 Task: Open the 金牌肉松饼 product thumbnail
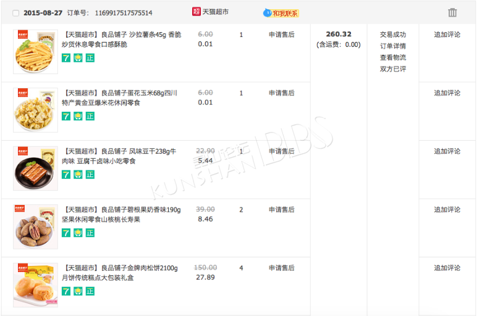[x=35, y=285]
